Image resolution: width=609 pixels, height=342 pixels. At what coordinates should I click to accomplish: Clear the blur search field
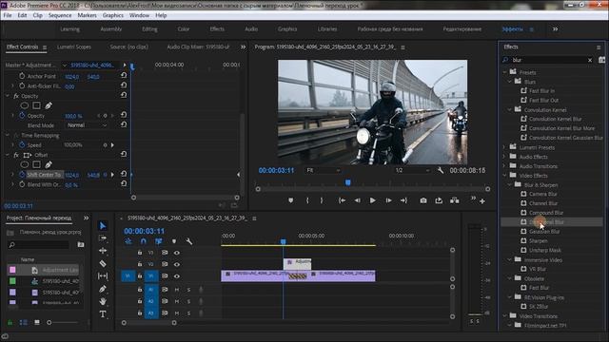590,60
